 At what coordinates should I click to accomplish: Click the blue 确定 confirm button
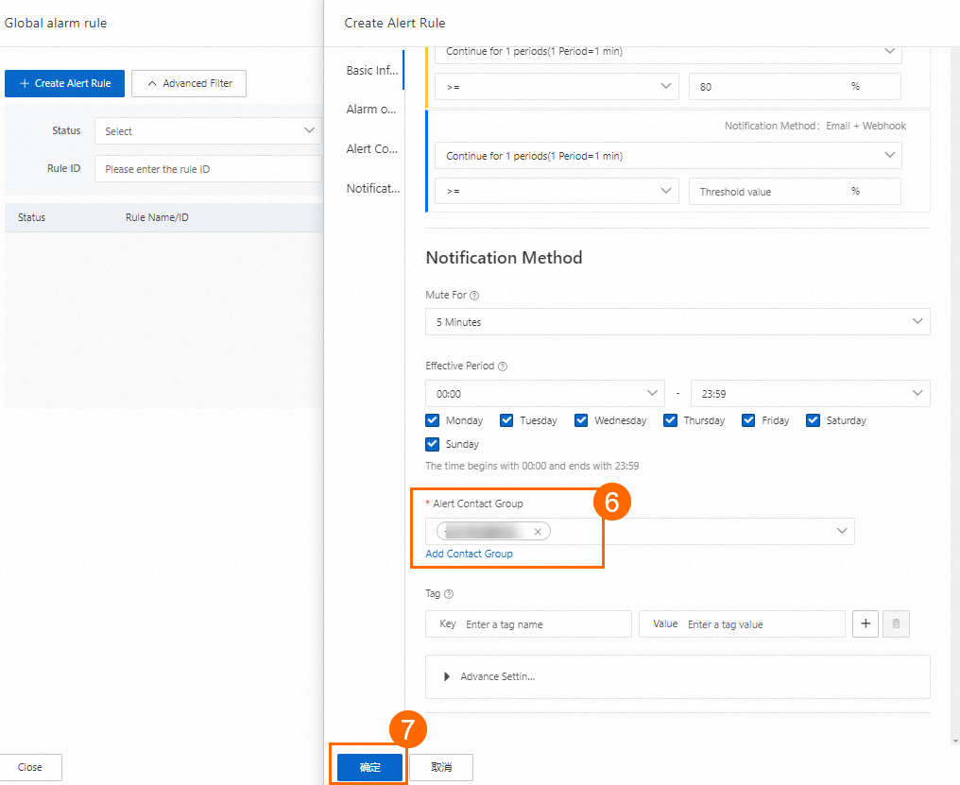click(369, 767)
